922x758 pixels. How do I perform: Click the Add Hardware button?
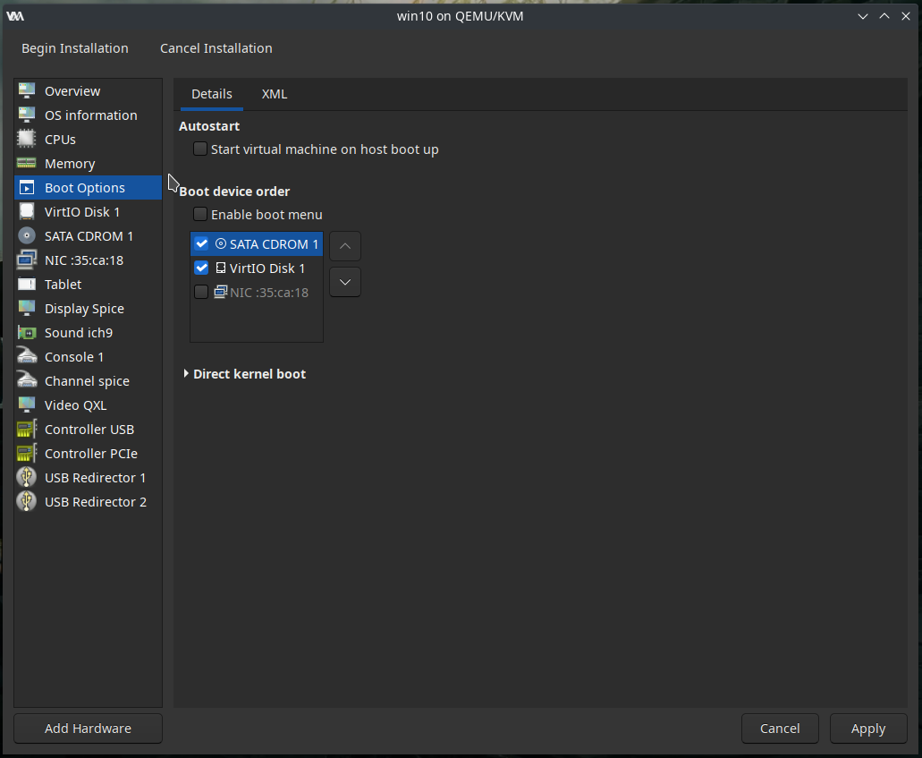pyautogui.click(x=88, y=728)
